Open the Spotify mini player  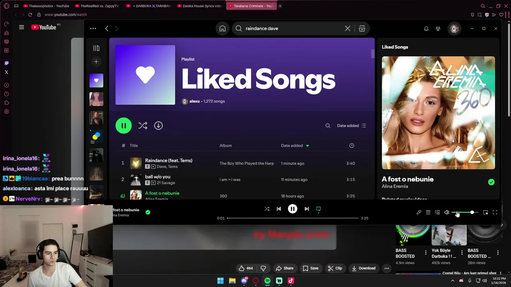[485, 212]
